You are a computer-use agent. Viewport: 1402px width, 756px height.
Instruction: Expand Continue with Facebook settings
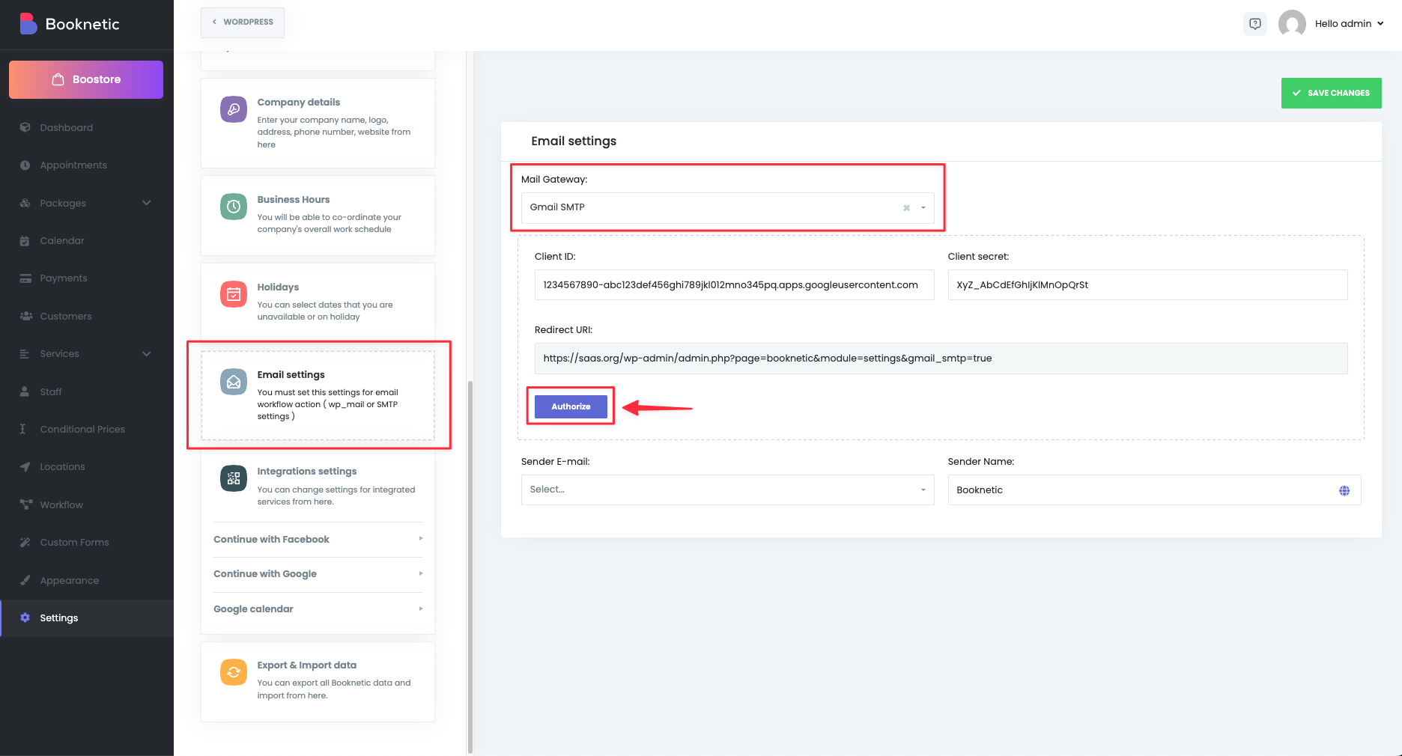click(318, 539)
